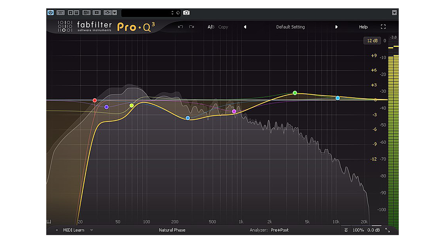
Task: Toggle the host A/B compare button
Action: 87,12
